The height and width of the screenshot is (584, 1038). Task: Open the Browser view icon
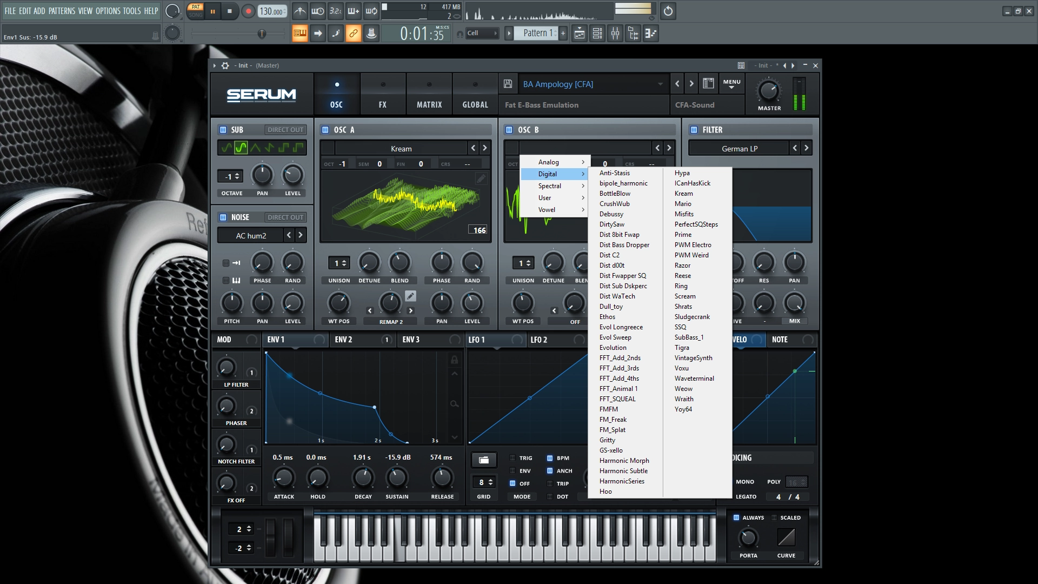633,34
